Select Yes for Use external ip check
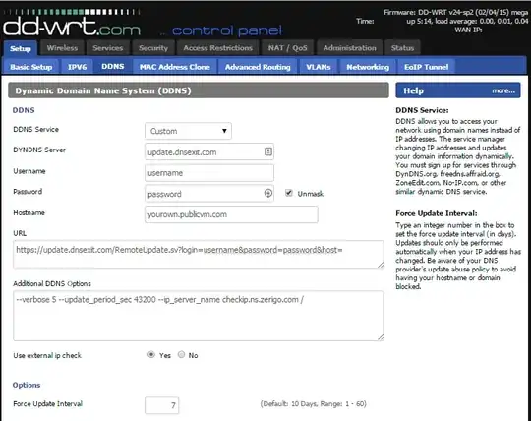 click(151, 355)
